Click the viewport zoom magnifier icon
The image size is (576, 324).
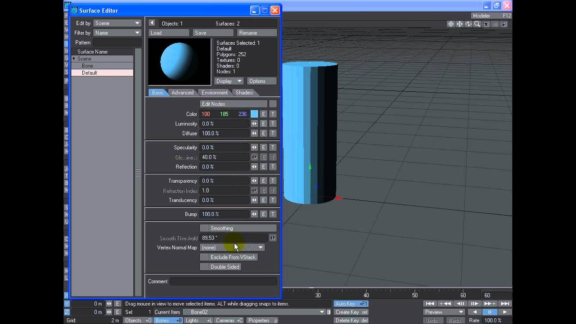click(x=477, y=24)
